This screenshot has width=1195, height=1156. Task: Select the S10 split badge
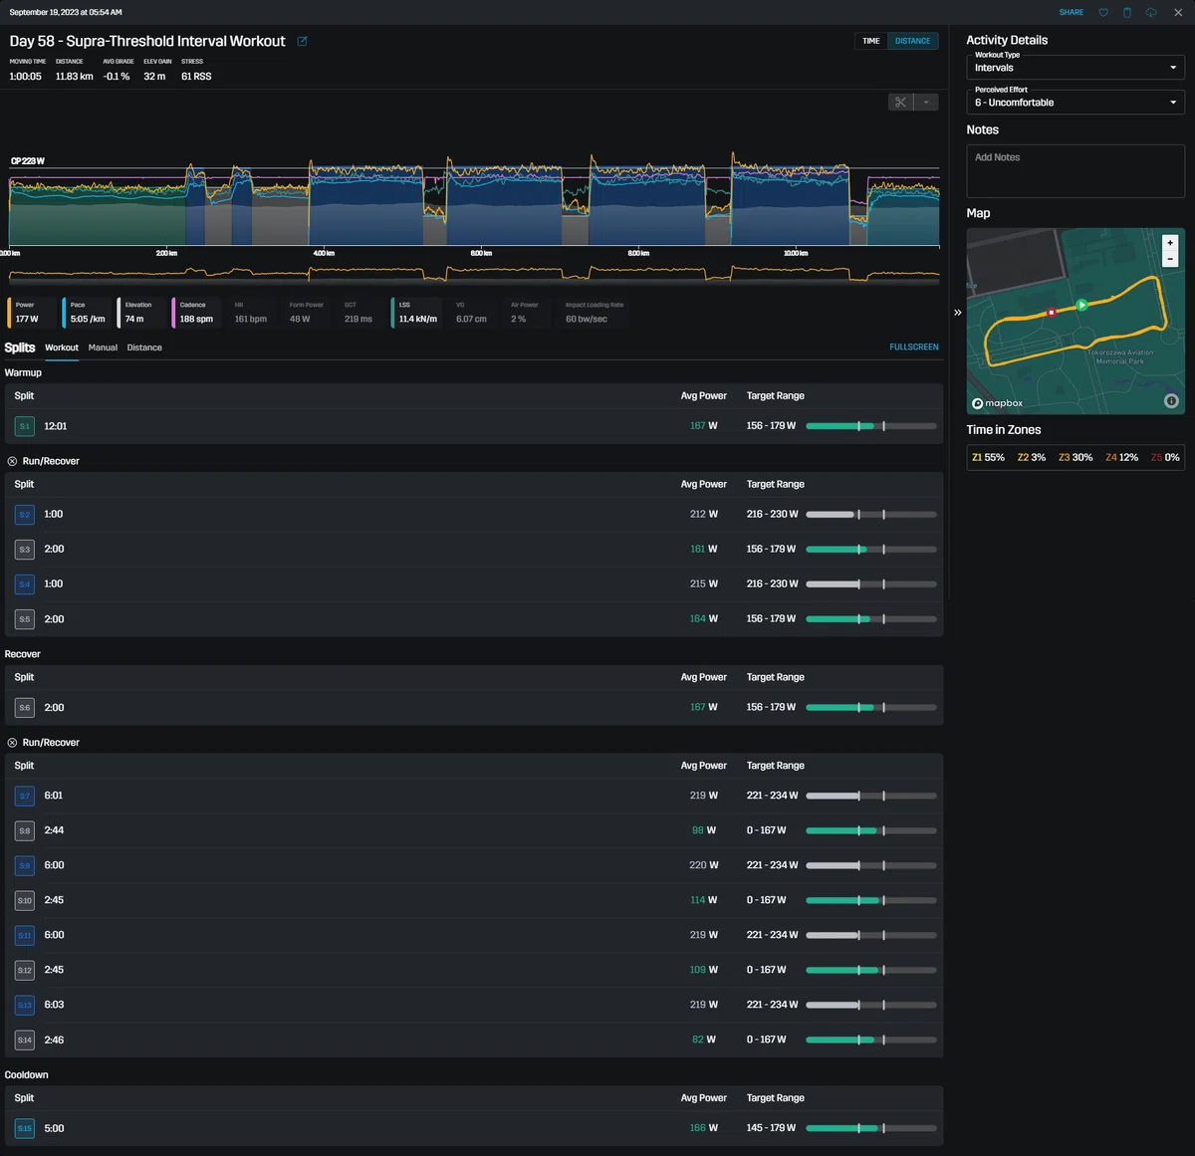(25, 900)
